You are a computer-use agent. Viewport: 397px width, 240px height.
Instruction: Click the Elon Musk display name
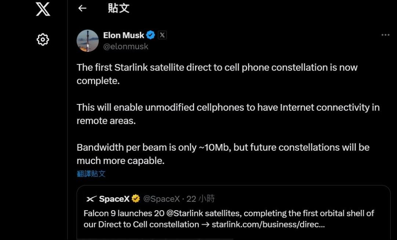tap(124, 35)
